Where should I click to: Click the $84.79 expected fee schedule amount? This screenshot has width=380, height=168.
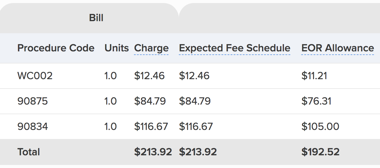(x=195, y=101)
